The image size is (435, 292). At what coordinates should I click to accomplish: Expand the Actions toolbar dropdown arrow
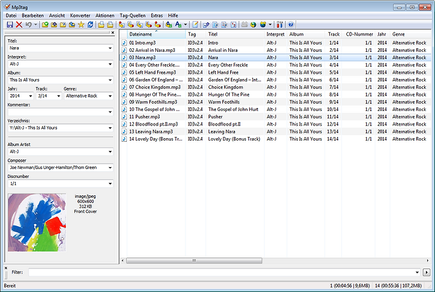(x=185, y=25)
